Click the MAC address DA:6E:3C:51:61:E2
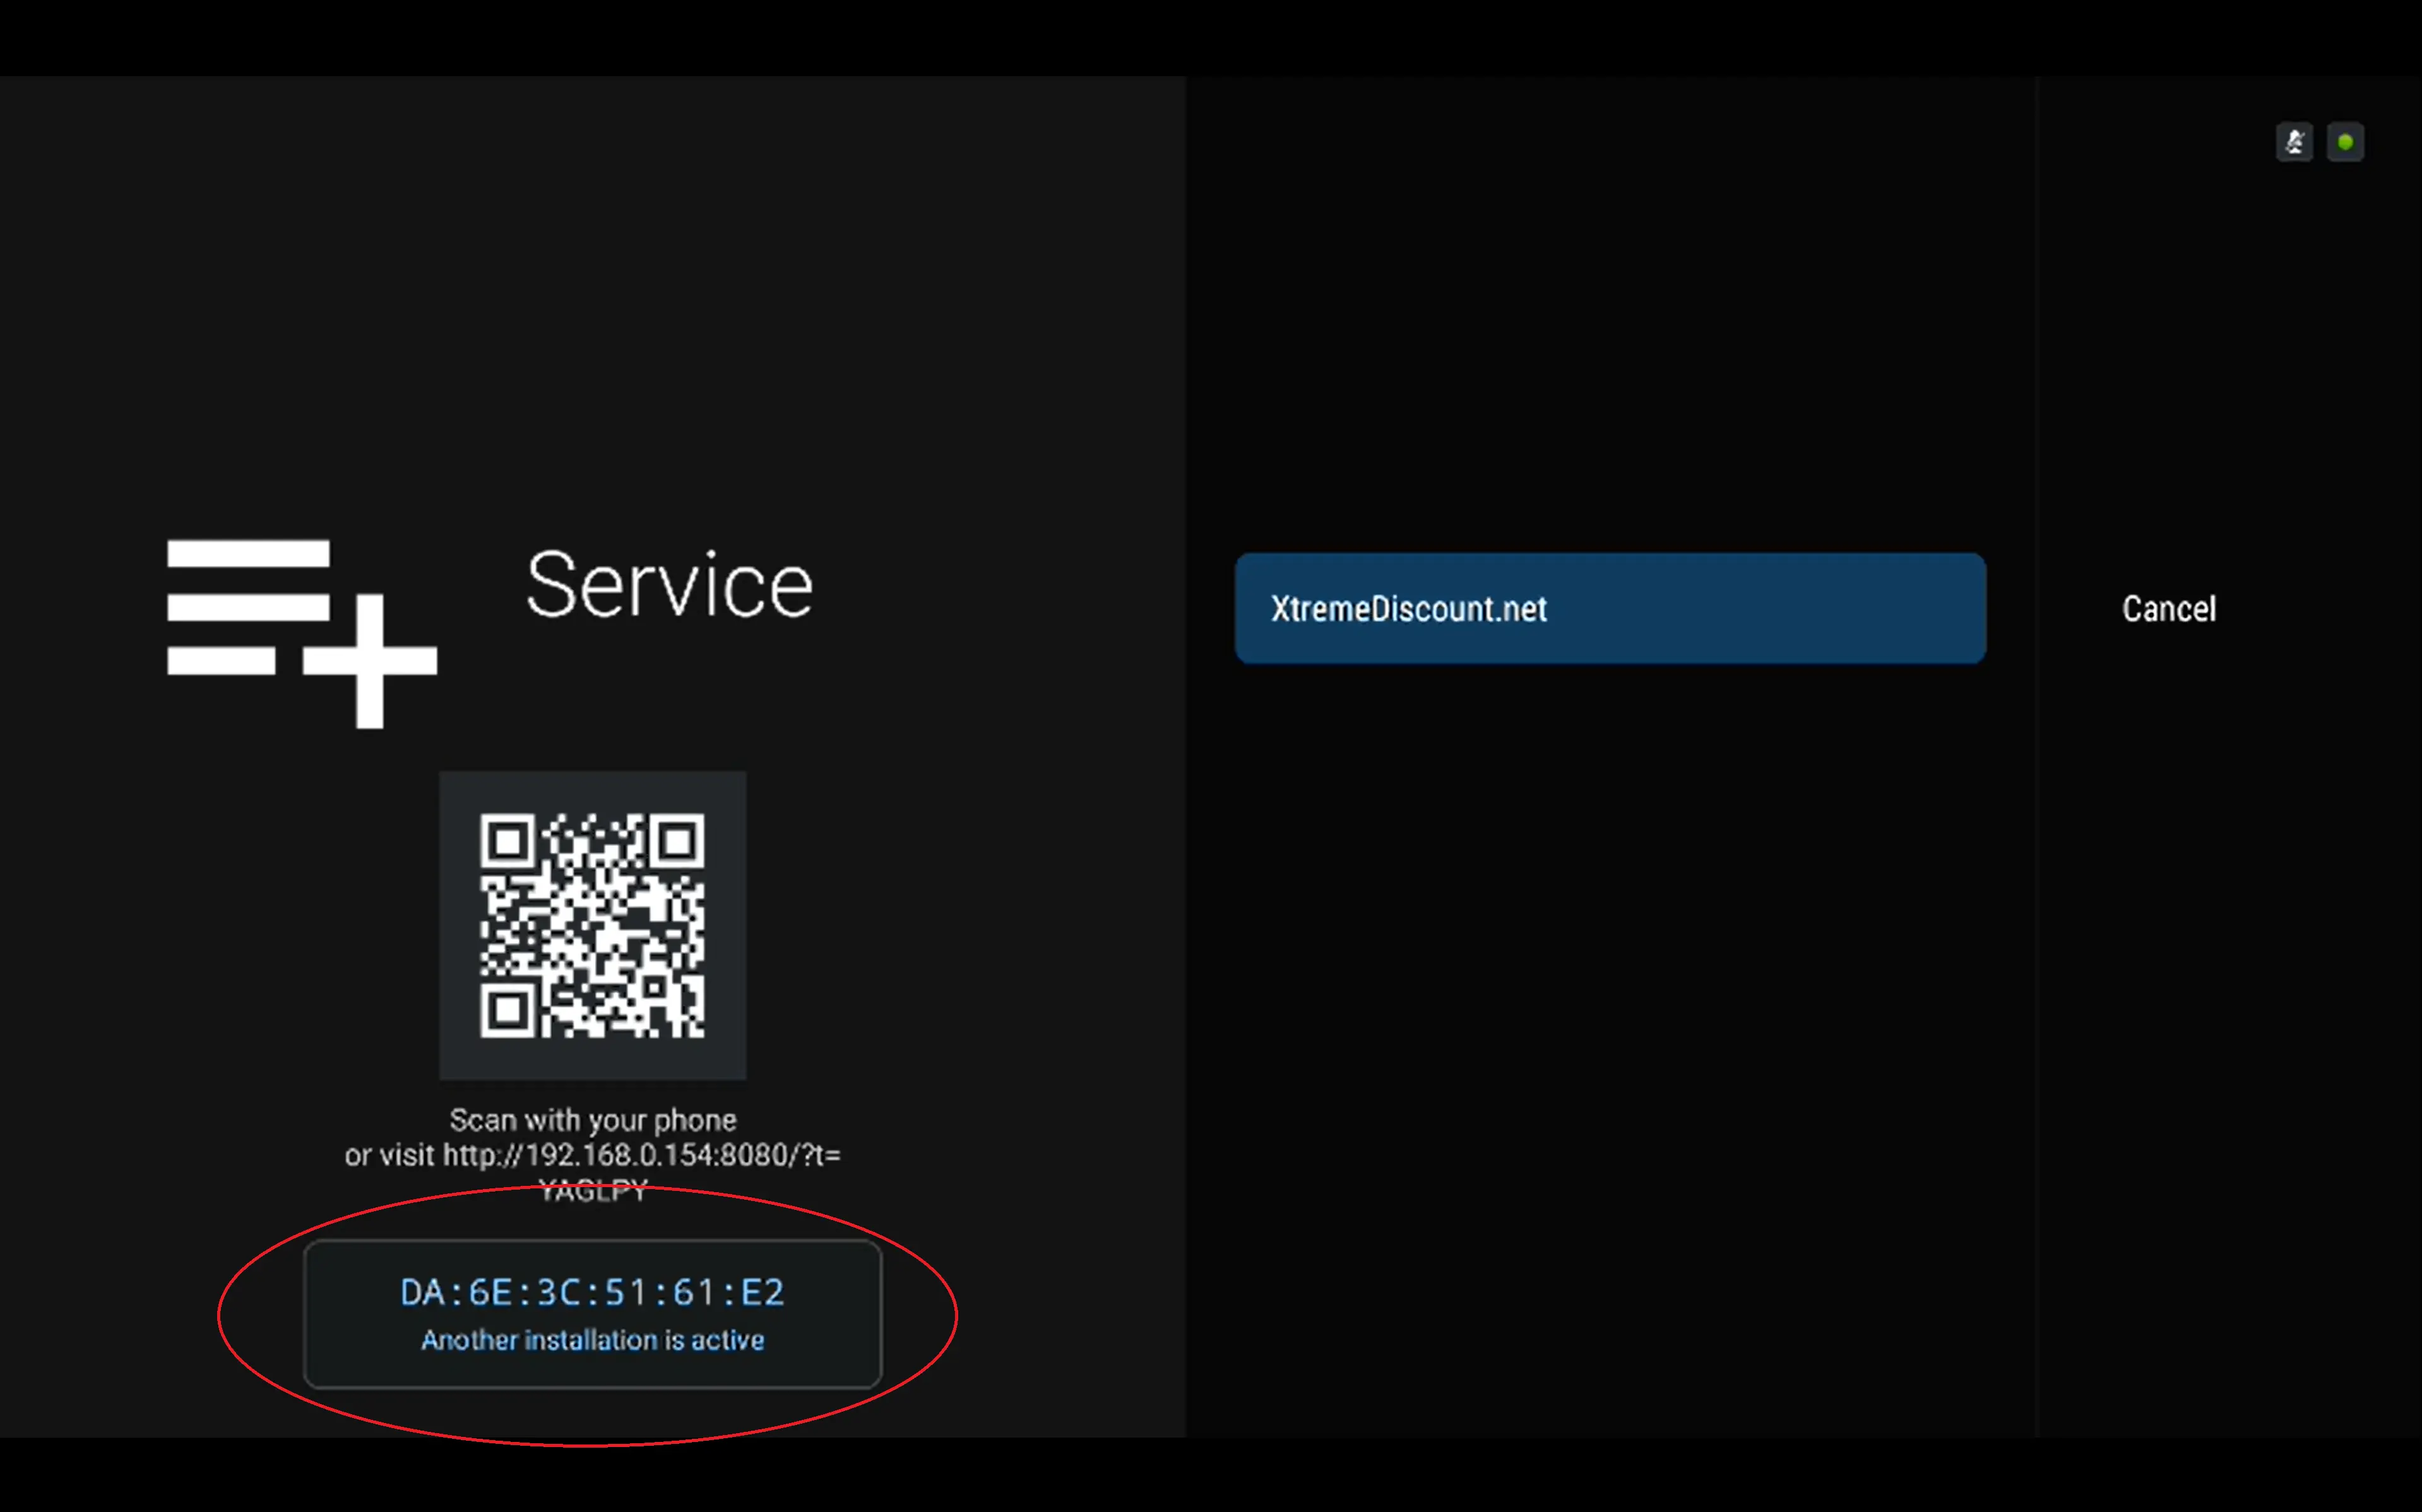Screen dimensions: 2422x1512 coord(592,1292)
